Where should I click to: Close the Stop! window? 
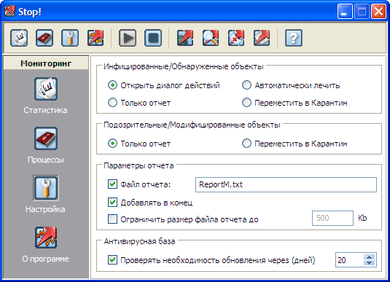(378, 11)
